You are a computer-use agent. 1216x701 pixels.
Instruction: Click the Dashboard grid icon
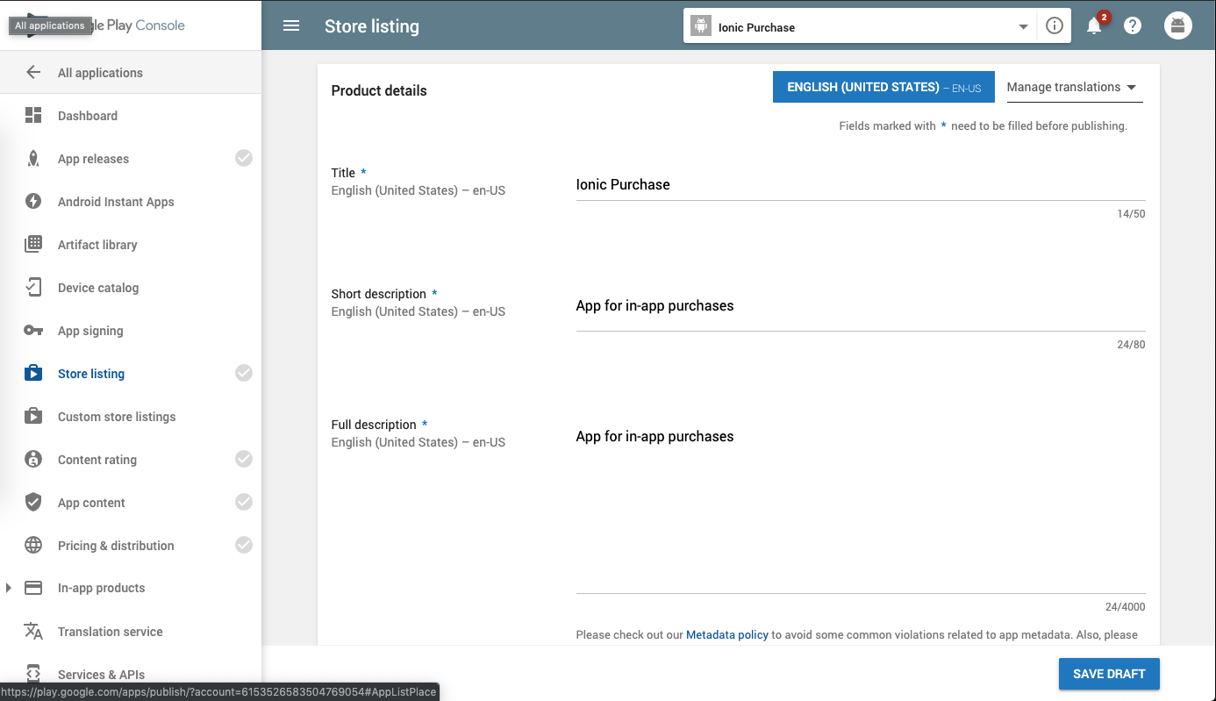click(33, 116)
